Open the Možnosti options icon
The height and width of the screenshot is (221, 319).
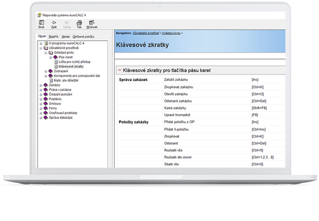point(92,23)
